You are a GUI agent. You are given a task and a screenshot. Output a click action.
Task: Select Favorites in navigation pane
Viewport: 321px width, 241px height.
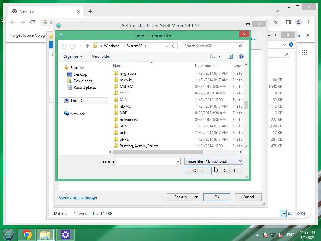pos(78,68)
